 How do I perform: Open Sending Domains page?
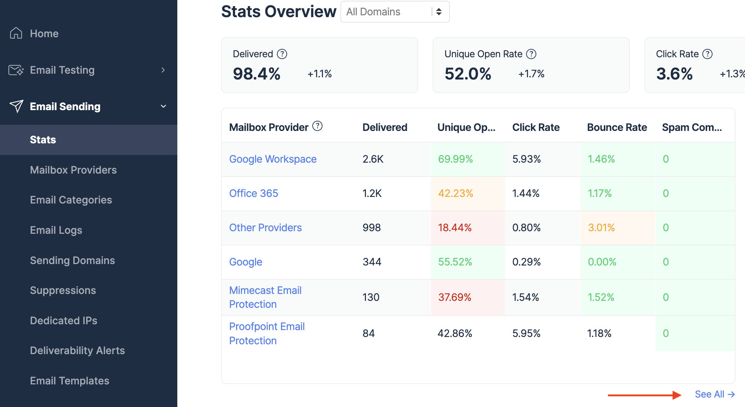pyautogui.click(x=72, y=260)
